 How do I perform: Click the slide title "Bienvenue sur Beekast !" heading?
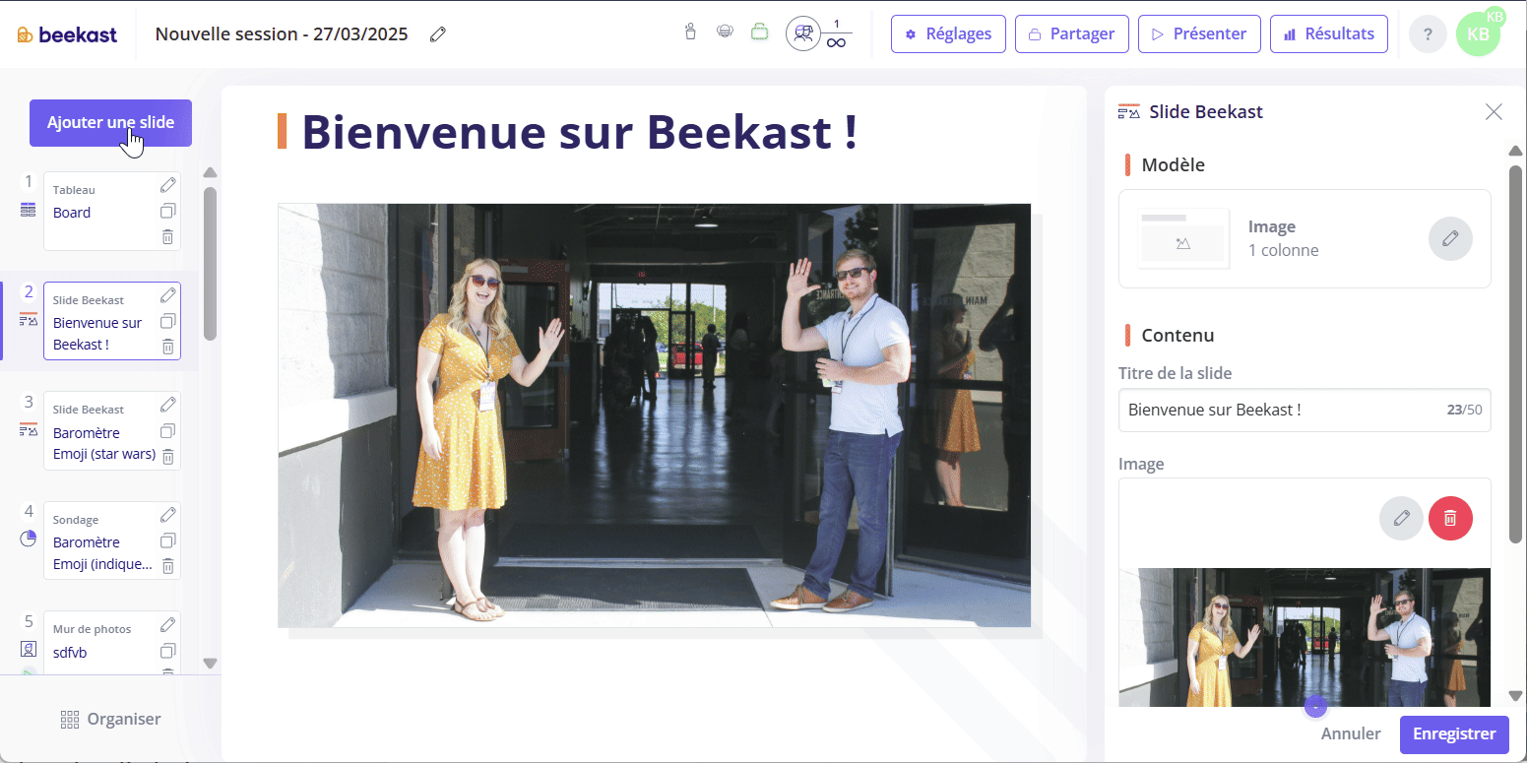[579, 131]
